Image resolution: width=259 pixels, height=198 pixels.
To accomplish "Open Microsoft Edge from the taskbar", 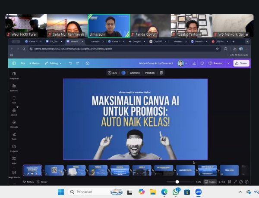I will pos(164,192).
